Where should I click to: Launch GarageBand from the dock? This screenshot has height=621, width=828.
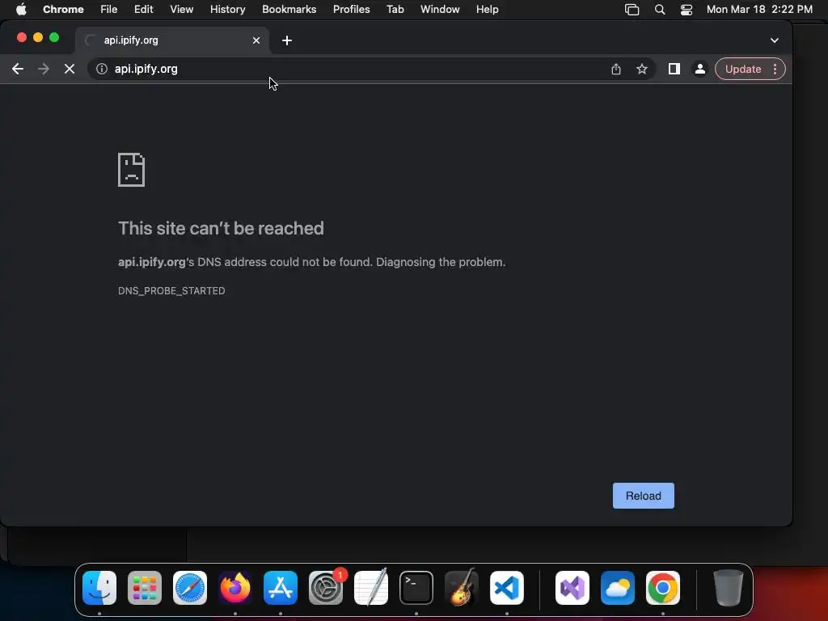462,588
